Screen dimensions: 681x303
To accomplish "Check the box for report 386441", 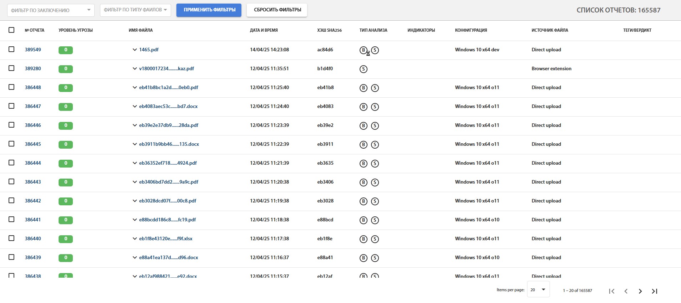I will (11, 219).
